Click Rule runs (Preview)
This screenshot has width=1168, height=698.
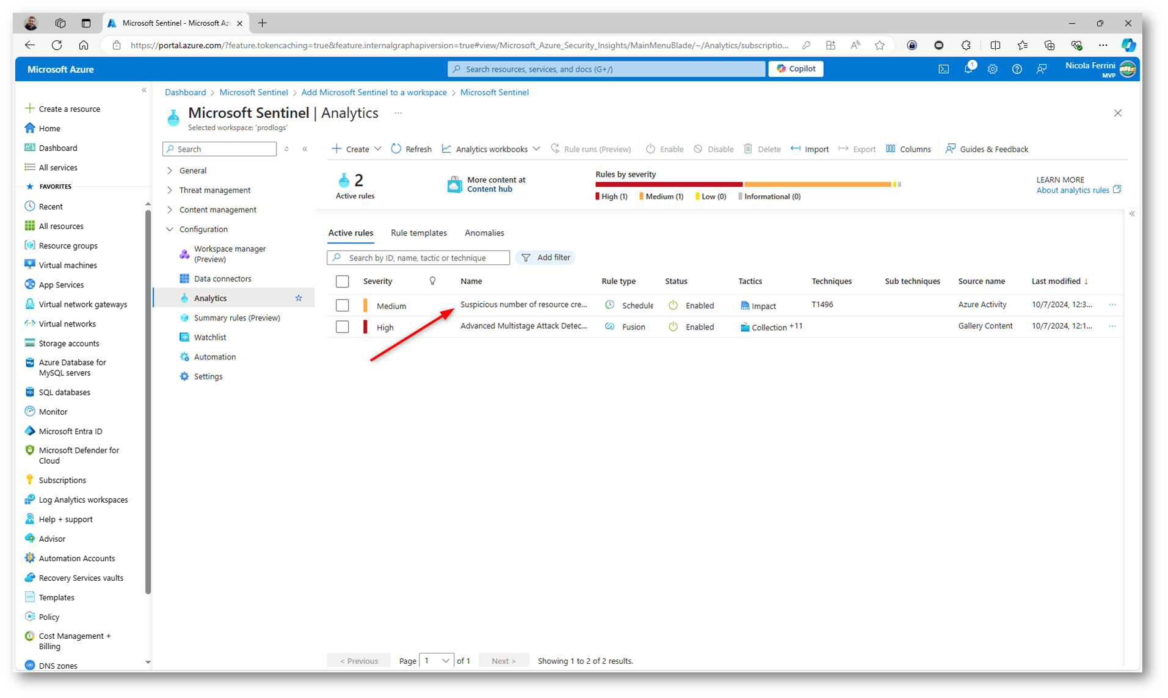pos(590,149)
